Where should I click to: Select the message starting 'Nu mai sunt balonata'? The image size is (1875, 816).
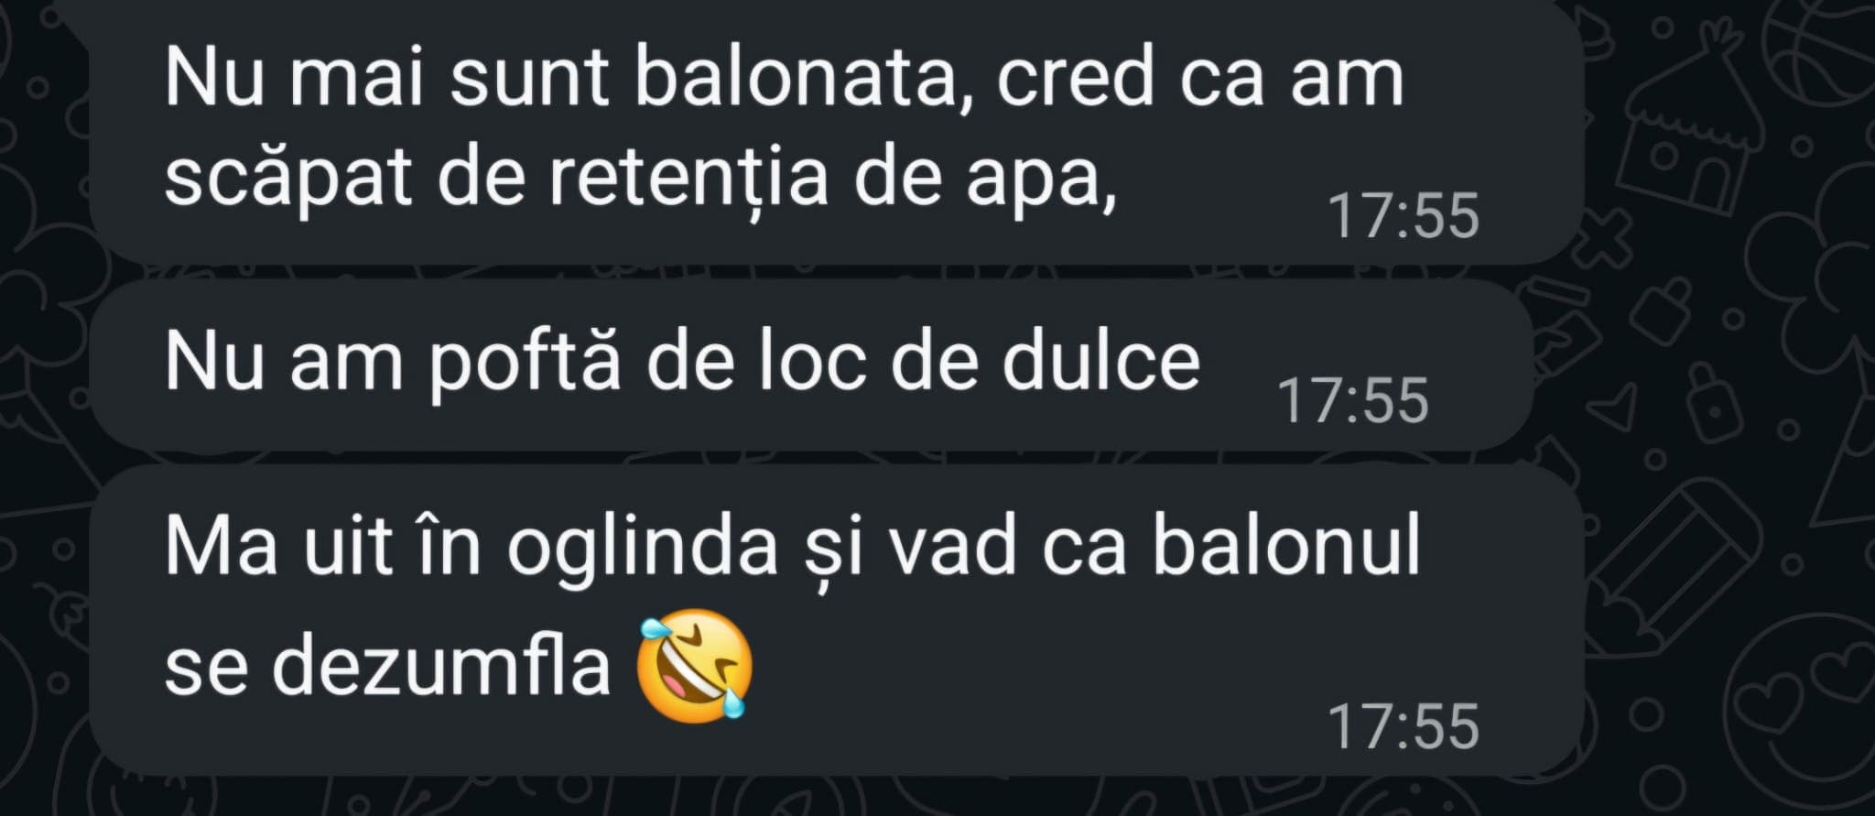pyautogui.click(x=837, y=132)
